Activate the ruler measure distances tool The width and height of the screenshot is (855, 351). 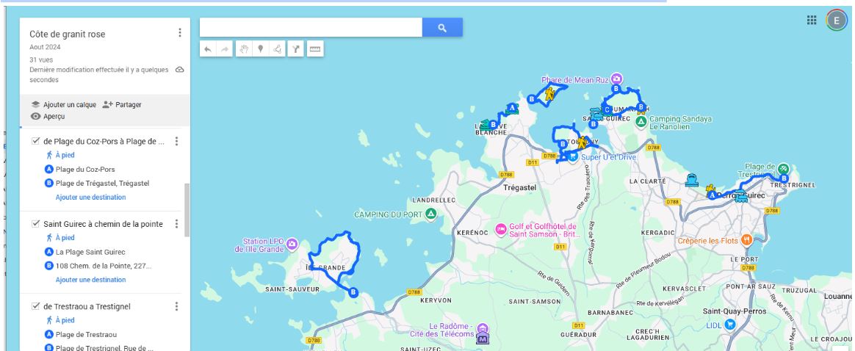pos(314,49)
